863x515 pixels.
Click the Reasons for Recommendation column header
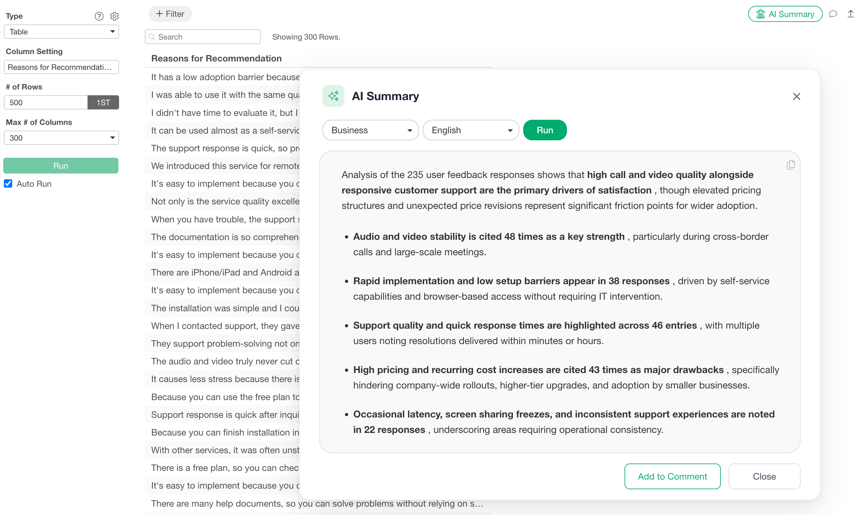pos(216,58)
